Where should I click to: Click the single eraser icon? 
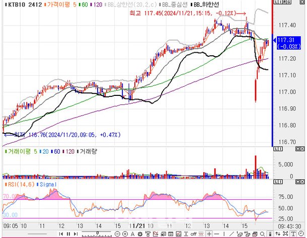[240, 234]
